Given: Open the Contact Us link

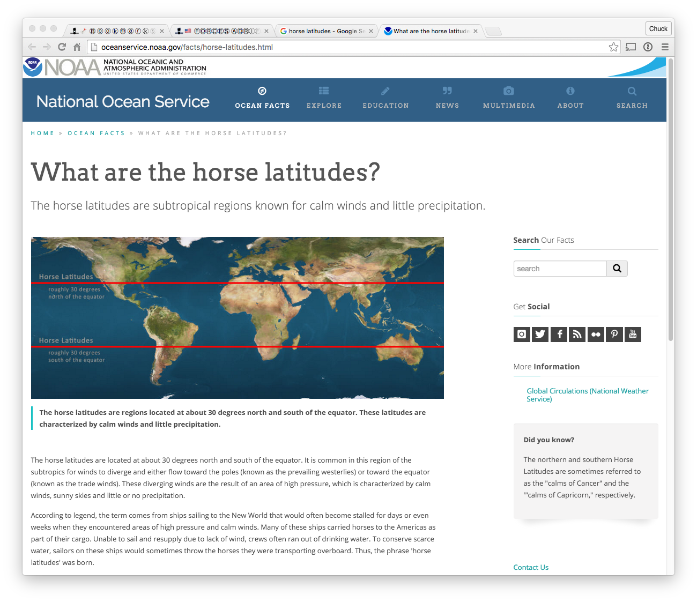Looking at the screenshot, I should point(531,567).
